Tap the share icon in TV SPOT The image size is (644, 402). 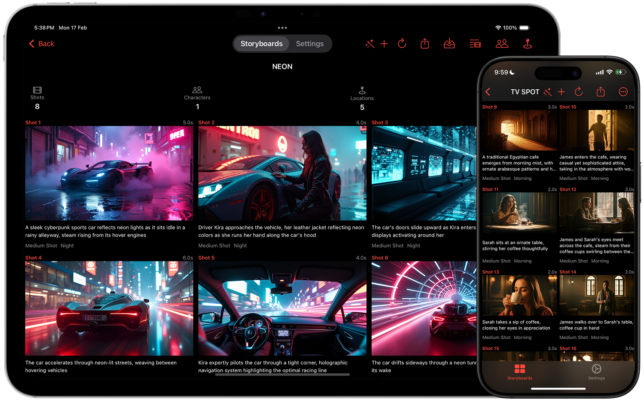600,91
